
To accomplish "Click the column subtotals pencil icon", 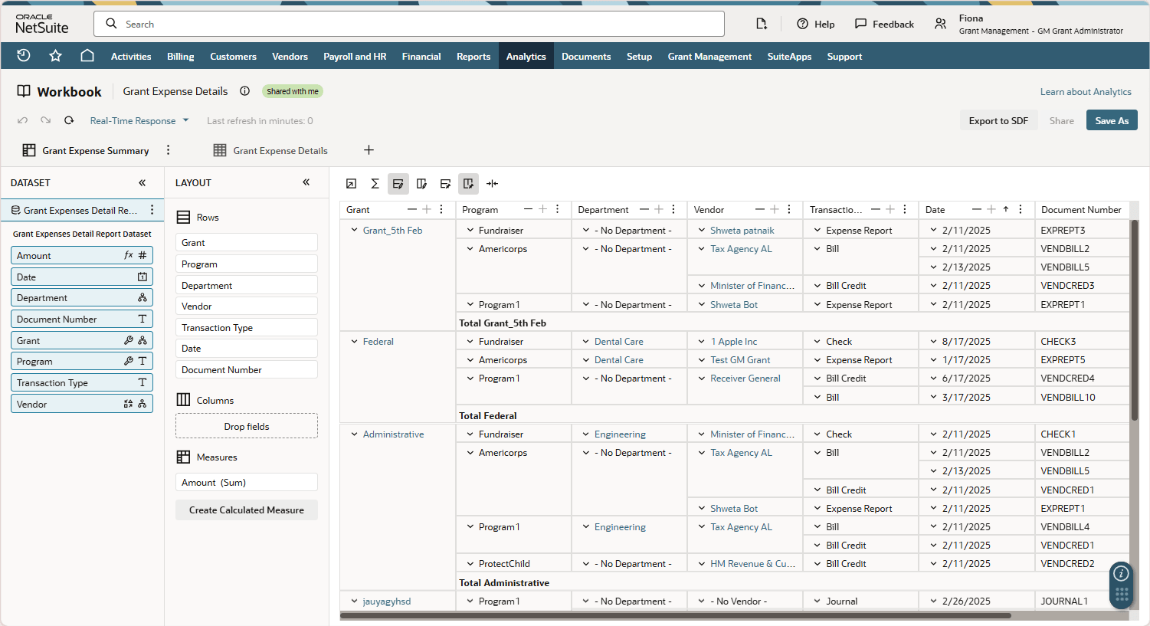I will tap(421, 183).
